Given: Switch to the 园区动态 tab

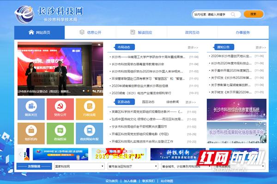Looking at the screenshot, I should click(148, 102).
